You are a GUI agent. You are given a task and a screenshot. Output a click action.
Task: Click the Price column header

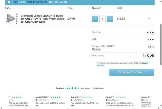(x=70, y=8)
